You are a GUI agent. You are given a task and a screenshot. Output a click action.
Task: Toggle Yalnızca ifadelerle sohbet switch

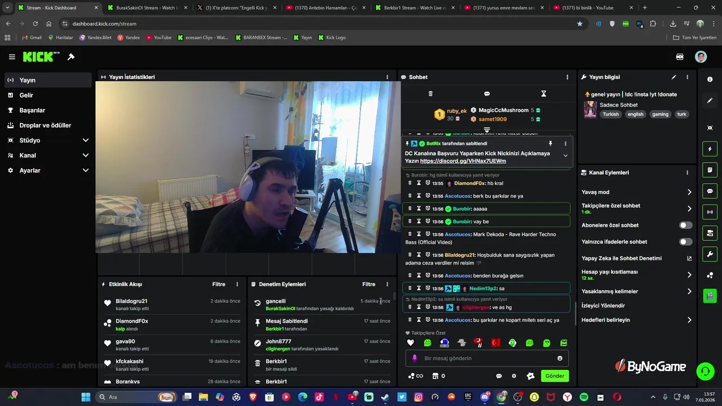point(685,242)
